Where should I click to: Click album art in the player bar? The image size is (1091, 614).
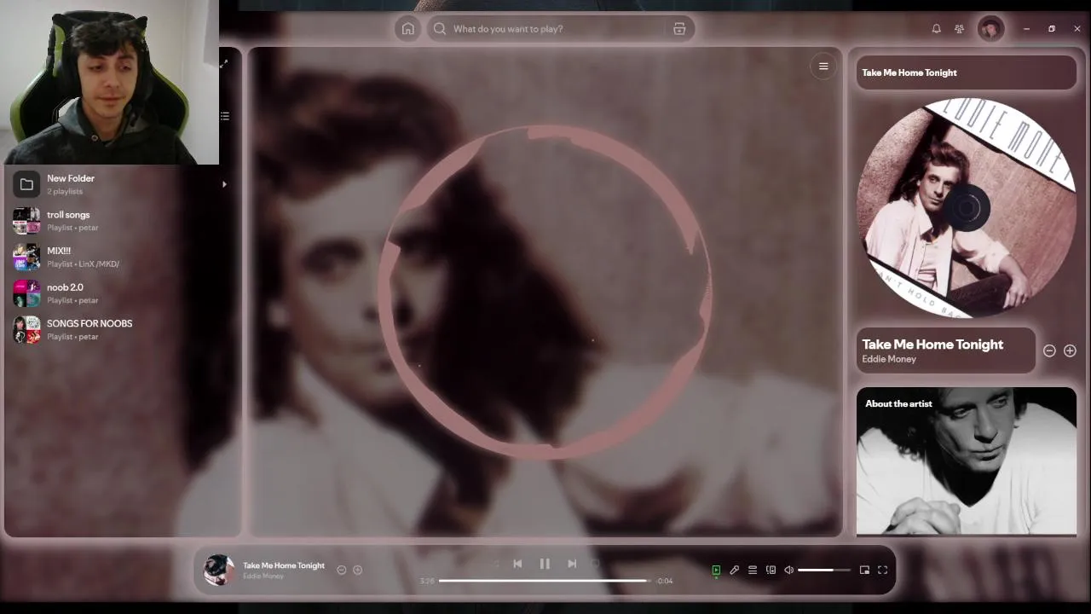pyautogui.click(x=219, y=570)
